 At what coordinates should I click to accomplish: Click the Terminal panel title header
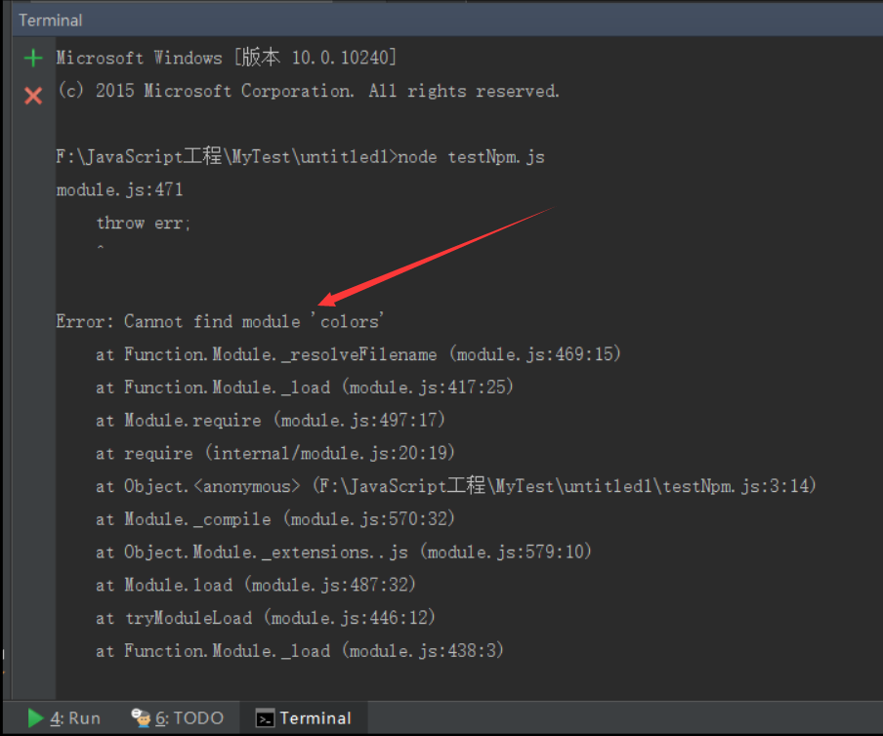click(51, 20)
